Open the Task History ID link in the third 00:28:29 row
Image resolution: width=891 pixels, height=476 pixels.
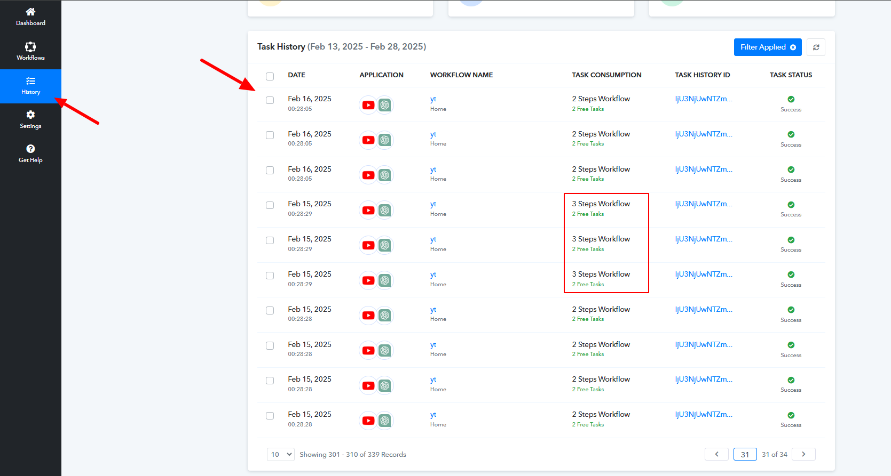704,274
